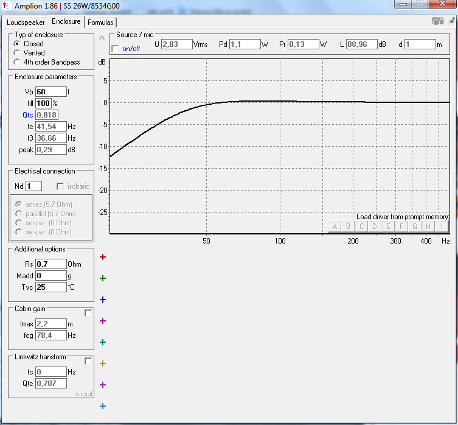Click the gold plus curve icon
The image size is (458, 425).
pyautogui.click(x=103, y=364)
